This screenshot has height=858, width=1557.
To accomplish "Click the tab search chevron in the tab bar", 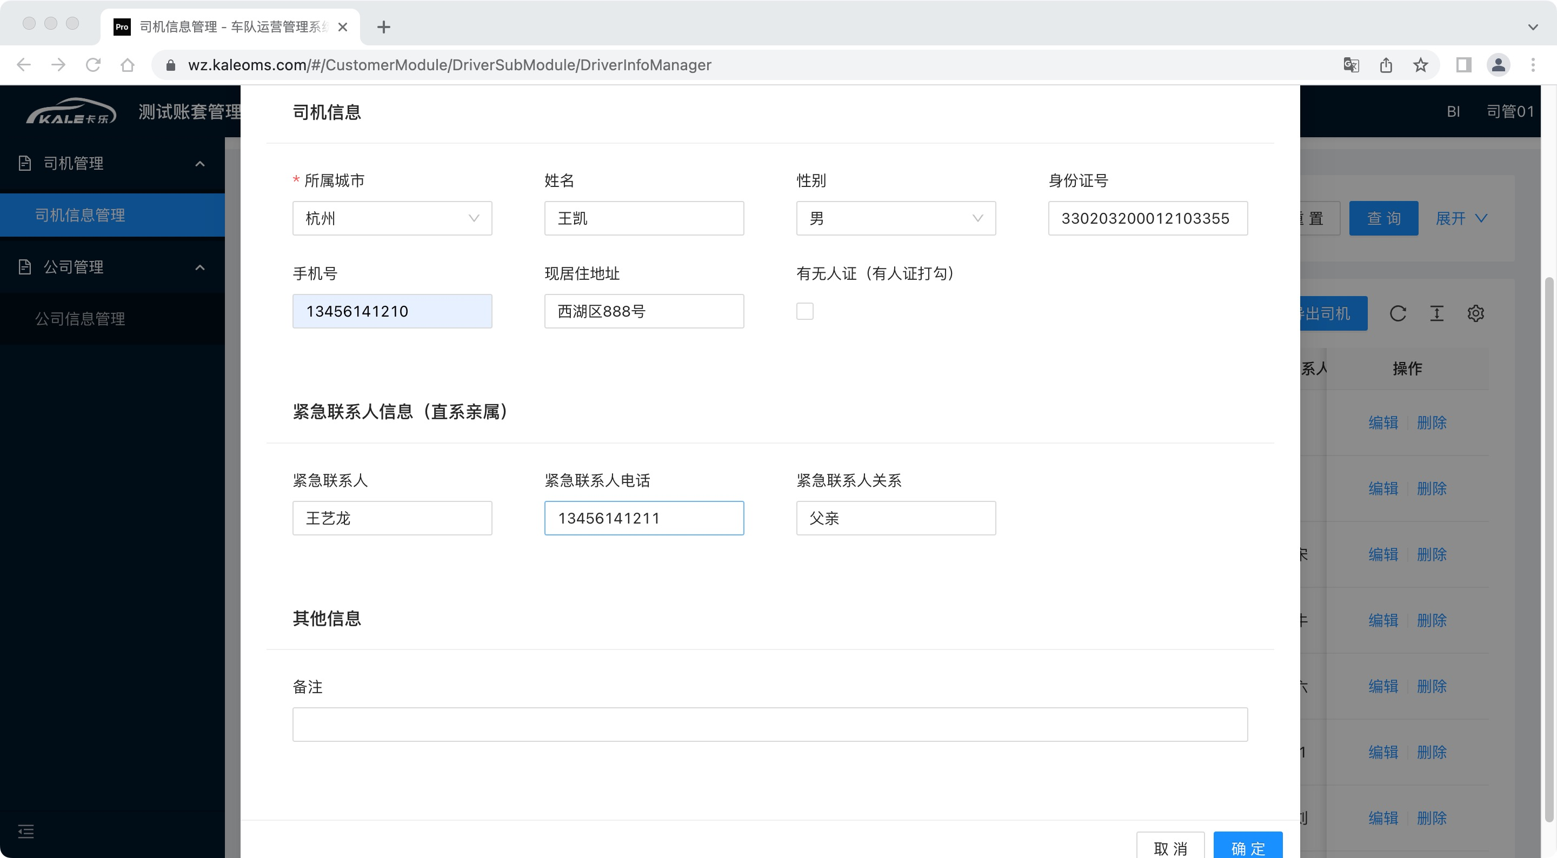I will click(x=1533, y=27).
